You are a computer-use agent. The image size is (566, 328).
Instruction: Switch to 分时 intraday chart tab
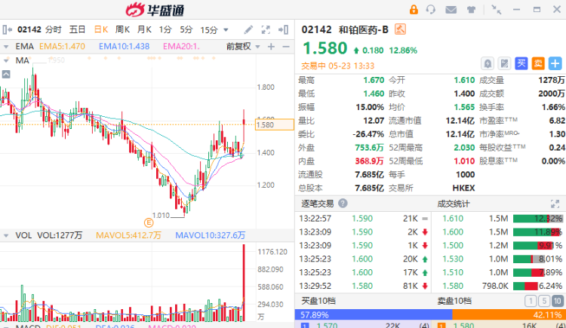pos(54,29)
